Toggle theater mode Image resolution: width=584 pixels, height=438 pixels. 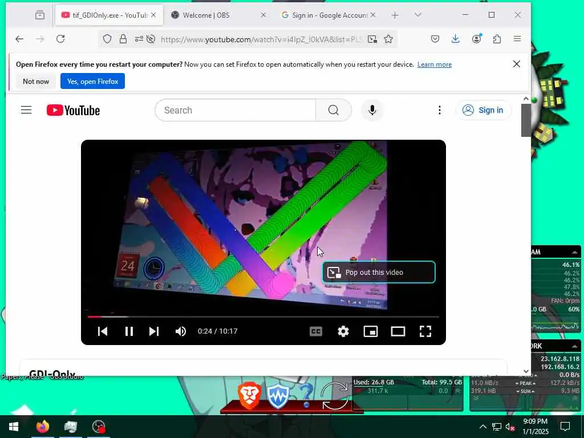398,331
